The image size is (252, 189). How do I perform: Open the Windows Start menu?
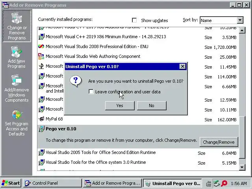11,183
